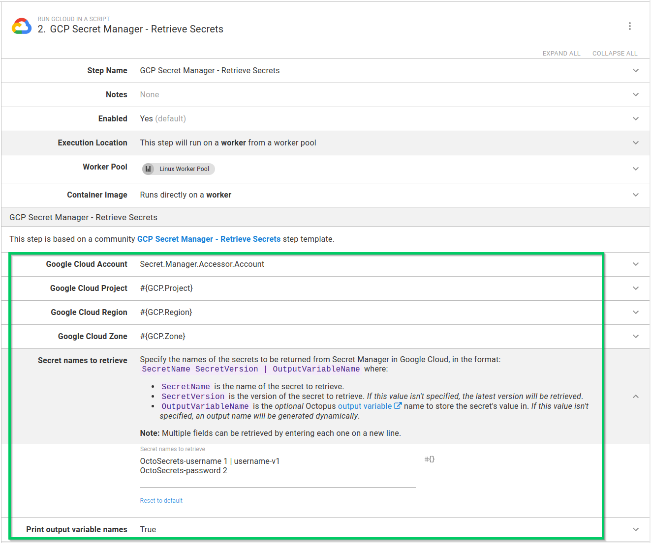Click the Google Cloud logo icon
651x543 pixels.
21,26
